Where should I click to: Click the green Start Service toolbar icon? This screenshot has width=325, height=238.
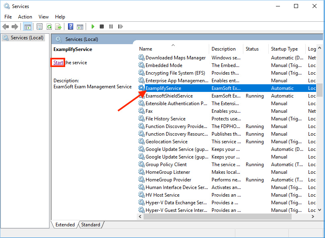click(93, 26)
